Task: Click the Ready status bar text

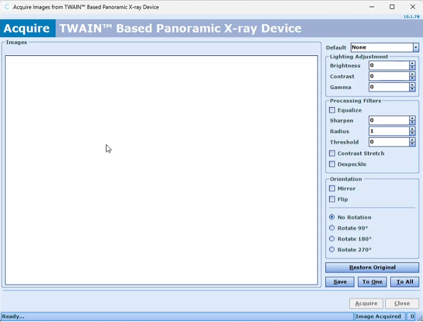Action: click(13, 317)
